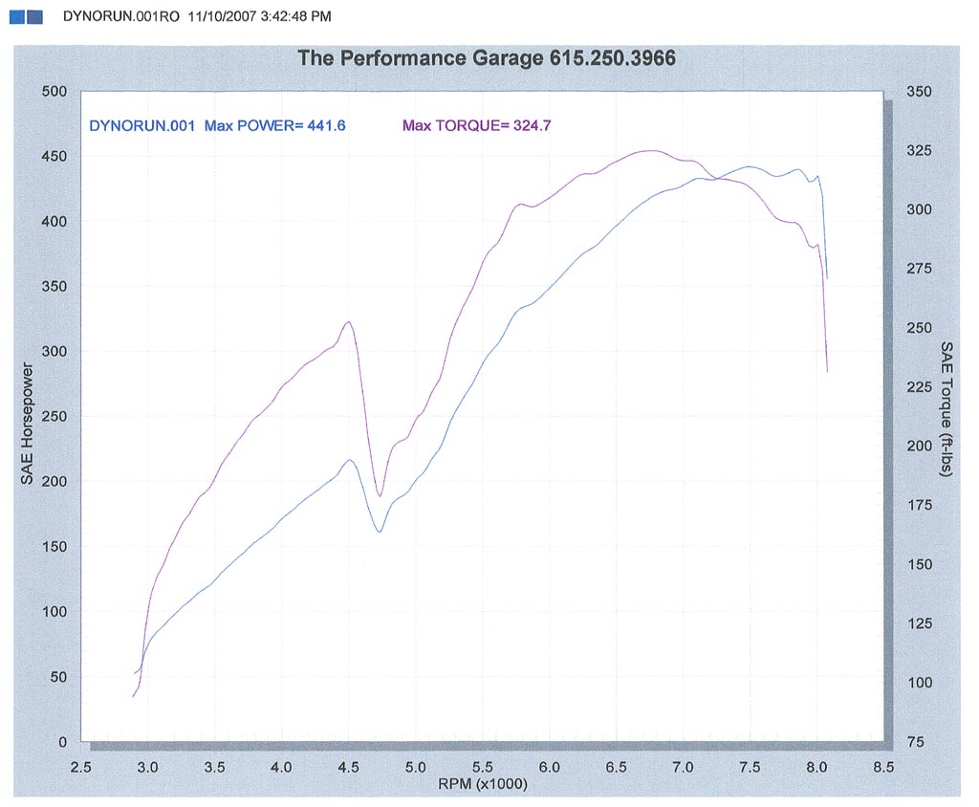
Task: Select the blue DYNORUN.001 run label
Action: point(141,124)
